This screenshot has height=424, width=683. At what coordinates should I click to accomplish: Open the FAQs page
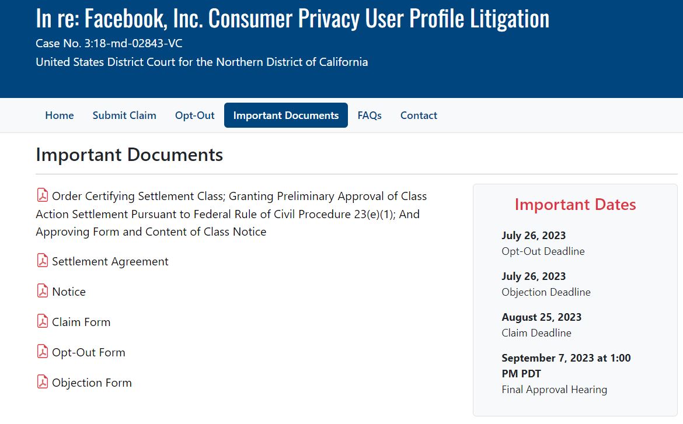(370, 115)
